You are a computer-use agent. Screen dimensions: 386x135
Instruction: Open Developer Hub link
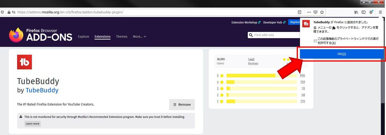pyautogui.click(x=274, y=22)
